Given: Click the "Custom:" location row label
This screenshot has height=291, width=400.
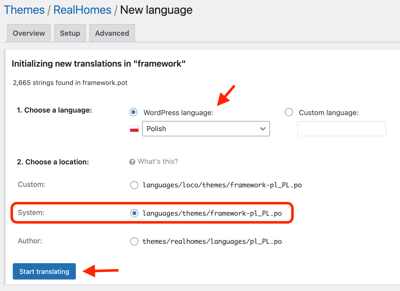Looking at the screenshot, I should (x=32, y=185).
